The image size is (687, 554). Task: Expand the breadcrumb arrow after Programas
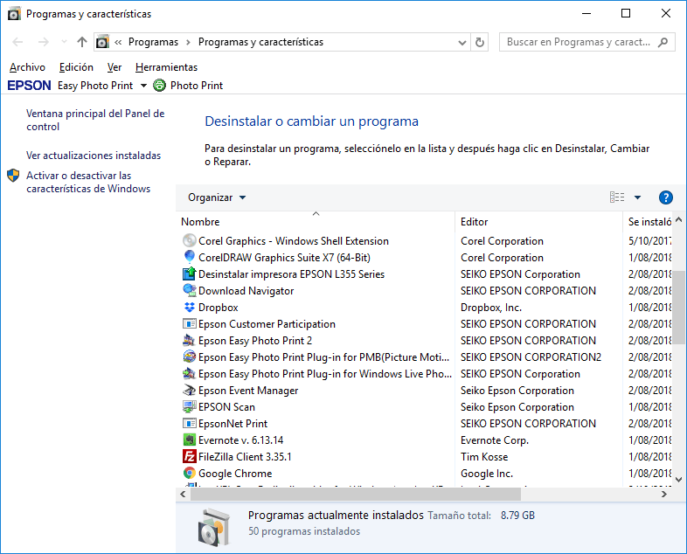point(189,42)
